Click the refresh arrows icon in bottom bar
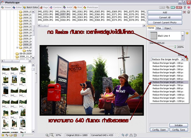 tap(7, 135)
